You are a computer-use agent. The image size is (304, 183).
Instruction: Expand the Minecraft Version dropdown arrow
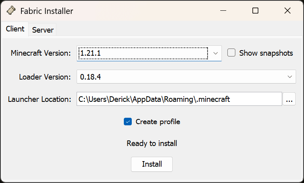pyautogui.click(x=215, y=53)
